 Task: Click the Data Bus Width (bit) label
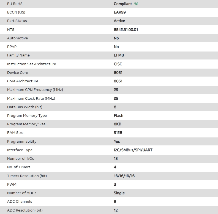pos(25,107)
